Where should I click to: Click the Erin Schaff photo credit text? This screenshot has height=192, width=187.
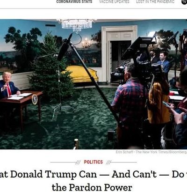pos(151,152)
